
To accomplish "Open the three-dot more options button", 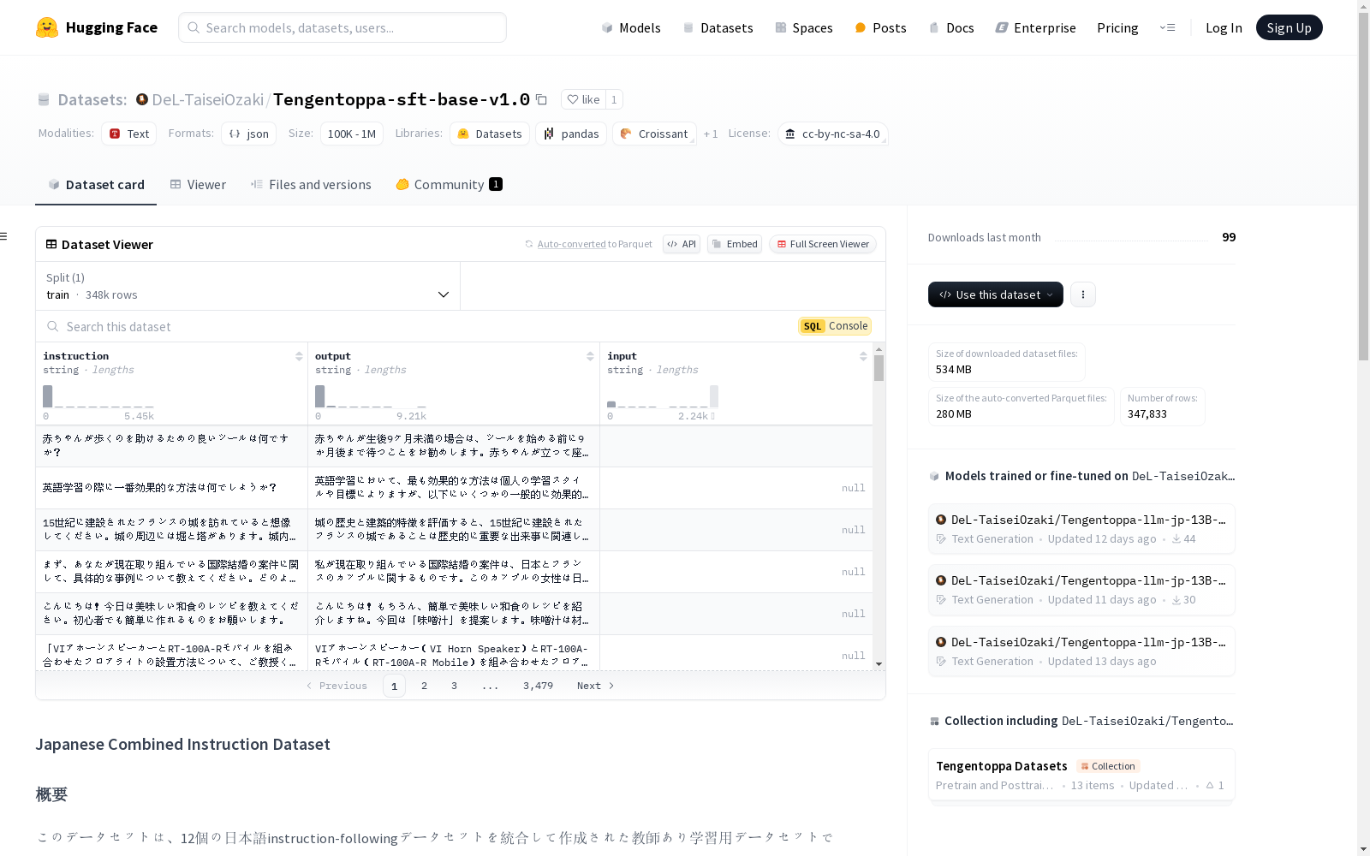I will coord(1083,294).
